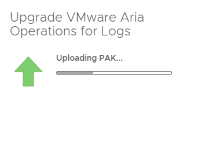Click the green upload arrow icon
This screenshot has height=144, width=224.
tap(28, 71)
